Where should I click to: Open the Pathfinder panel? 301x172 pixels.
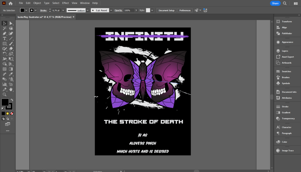click(287, 33)
